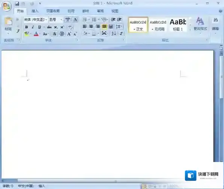Click the Asian layout crossed-A icon
The height and width of the screenshot is (189, 224).
(104, 33)
